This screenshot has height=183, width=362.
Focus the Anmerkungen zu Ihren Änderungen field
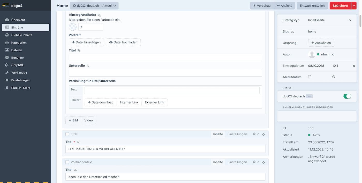317,116
